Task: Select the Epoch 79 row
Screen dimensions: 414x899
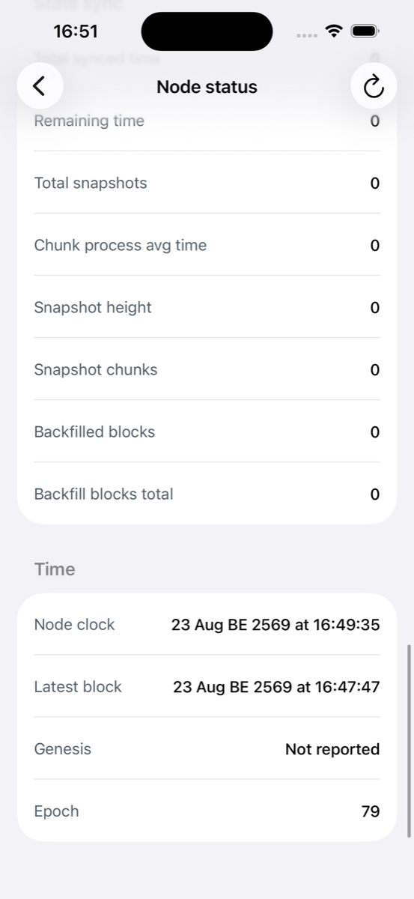Action: coord(207,811)
